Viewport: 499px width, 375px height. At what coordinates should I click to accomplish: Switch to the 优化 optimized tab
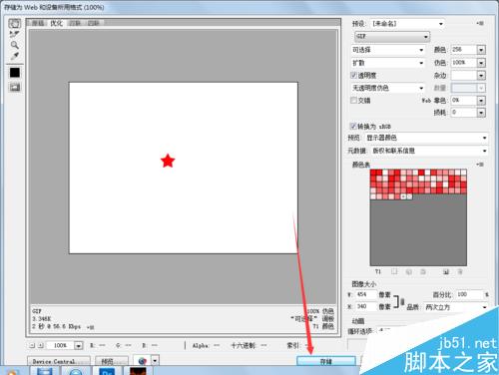pyautogui.click(x=56, y=23)
